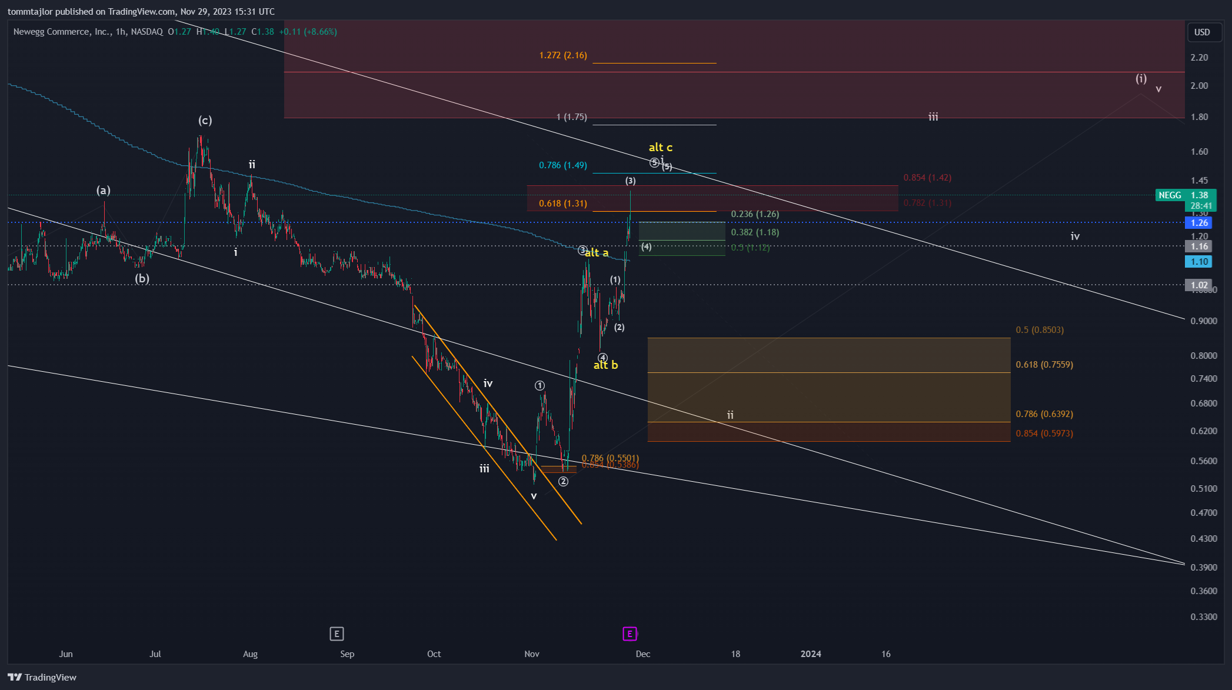This screenshot has height=690, width=1232.
Task: Click the 0.8000 price axis value
Action: tap(1204, 355)
